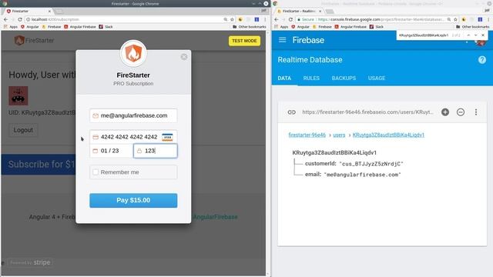This screenshot has height=277, width=493.
Task: Select the email tree entry
Action: coord(353,175)
